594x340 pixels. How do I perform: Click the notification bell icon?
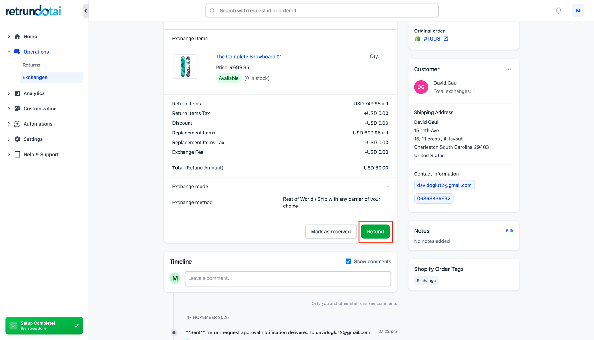click(x=558, y=11)
